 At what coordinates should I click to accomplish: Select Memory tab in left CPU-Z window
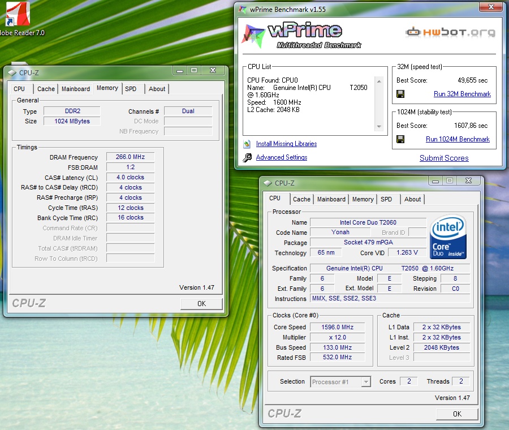coord(107,88)
